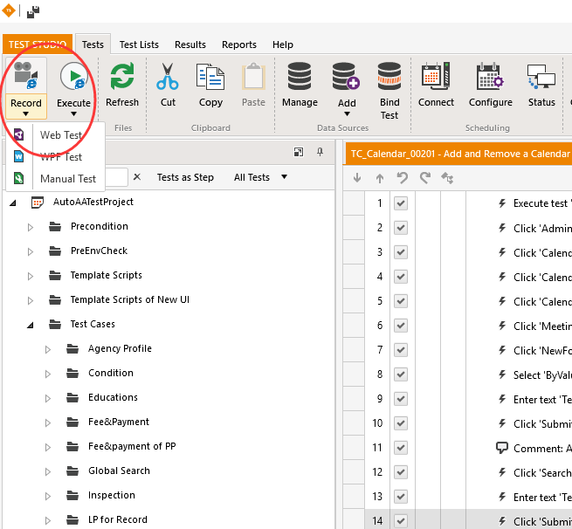The height and width of the screenshot is (529, 572).
Task: Disable step 7 checkbox
Action: 401,350
